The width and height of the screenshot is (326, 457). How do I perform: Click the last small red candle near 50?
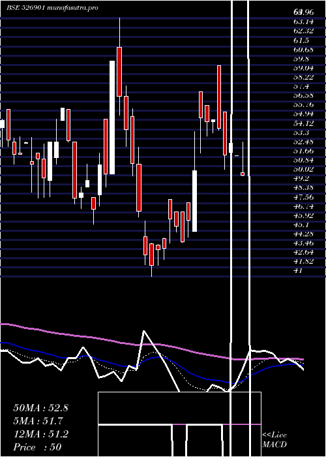pyautogui.click(x=243, y=174)
